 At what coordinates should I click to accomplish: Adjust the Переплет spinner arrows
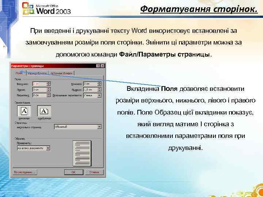tap(49, 95)
